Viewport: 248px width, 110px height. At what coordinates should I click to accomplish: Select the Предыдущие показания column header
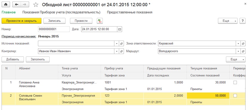(x=165, y=69)
